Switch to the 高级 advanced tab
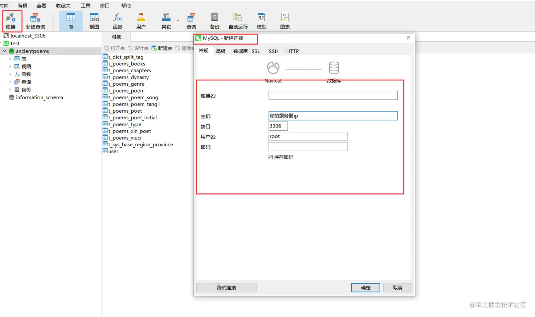 coord(221,51)
